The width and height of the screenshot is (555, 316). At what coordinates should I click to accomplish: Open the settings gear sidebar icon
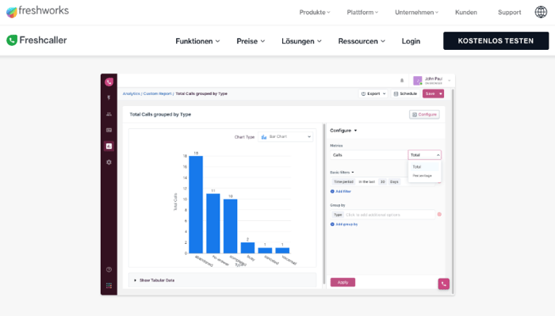click(x=109, y=162)
